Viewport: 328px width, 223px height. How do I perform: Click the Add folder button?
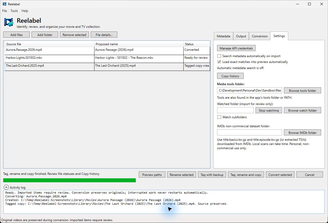pyautogui.click(x=45, y=35)
